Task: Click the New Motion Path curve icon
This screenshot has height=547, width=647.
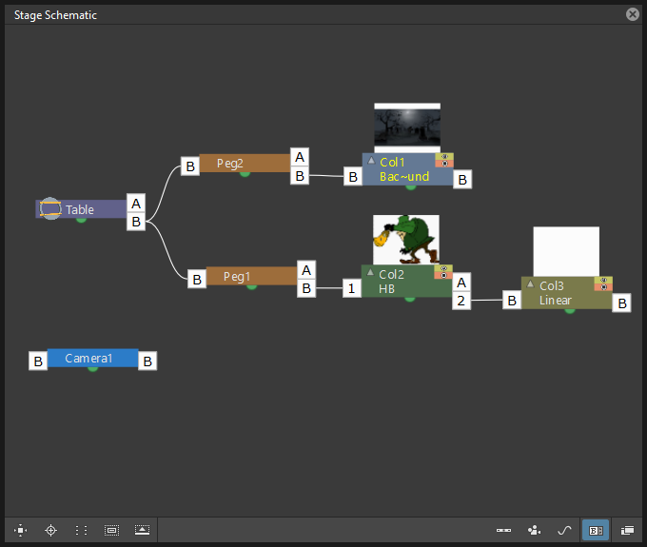Action: click(564, 530)
